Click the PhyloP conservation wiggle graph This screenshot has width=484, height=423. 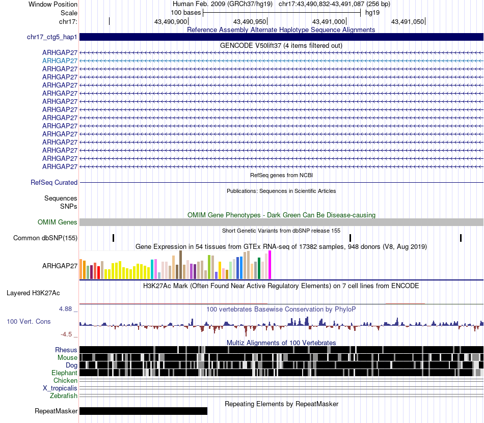click(282, 325)
